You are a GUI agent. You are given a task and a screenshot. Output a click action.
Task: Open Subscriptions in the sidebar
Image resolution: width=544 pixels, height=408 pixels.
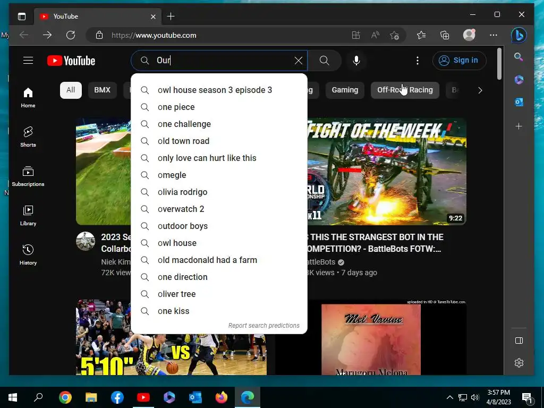tap(28, 176)
